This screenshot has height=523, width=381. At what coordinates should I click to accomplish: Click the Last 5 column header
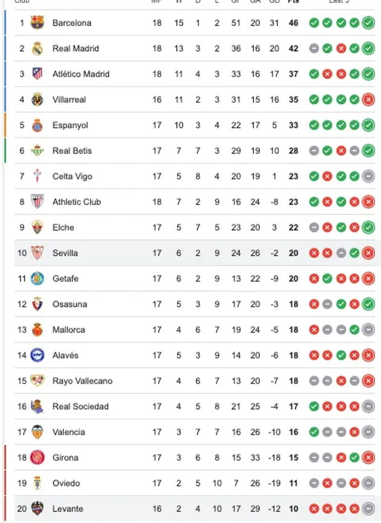click(339, 3)
